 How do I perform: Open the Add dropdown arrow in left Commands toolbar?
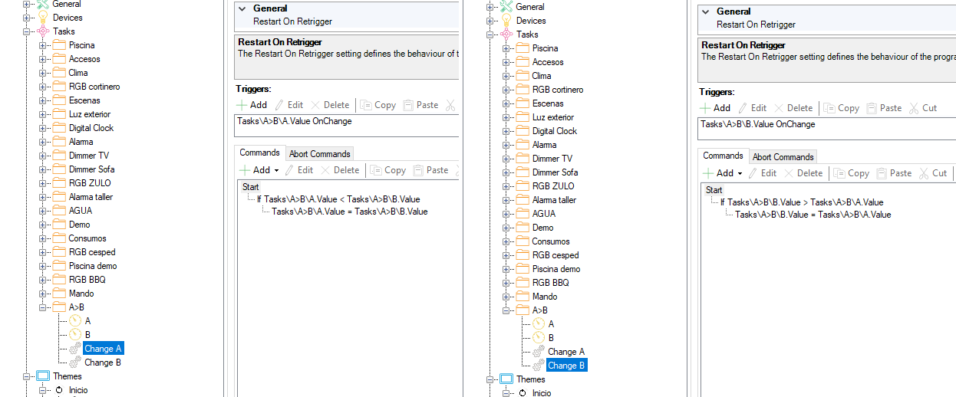[x=276, y=170]
